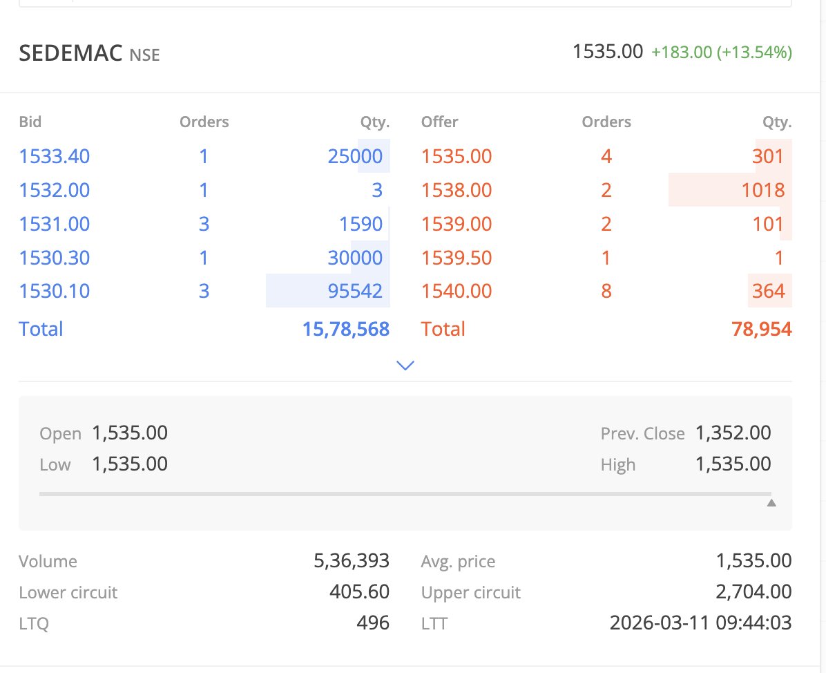826x673 pixels.
Task: Click the day range triangle marker
Action: pos(771,503)
